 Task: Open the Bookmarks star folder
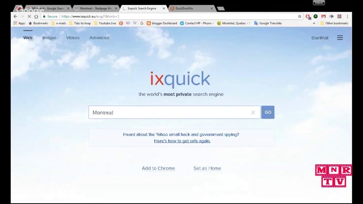coord(38,23)
